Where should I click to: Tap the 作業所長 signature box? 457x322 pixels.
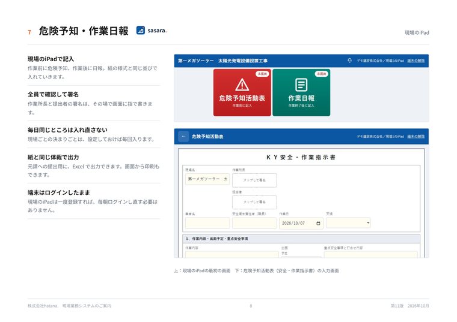254,180
